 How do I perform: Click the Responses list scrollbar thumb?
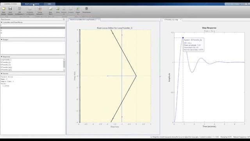coord(64,64)
